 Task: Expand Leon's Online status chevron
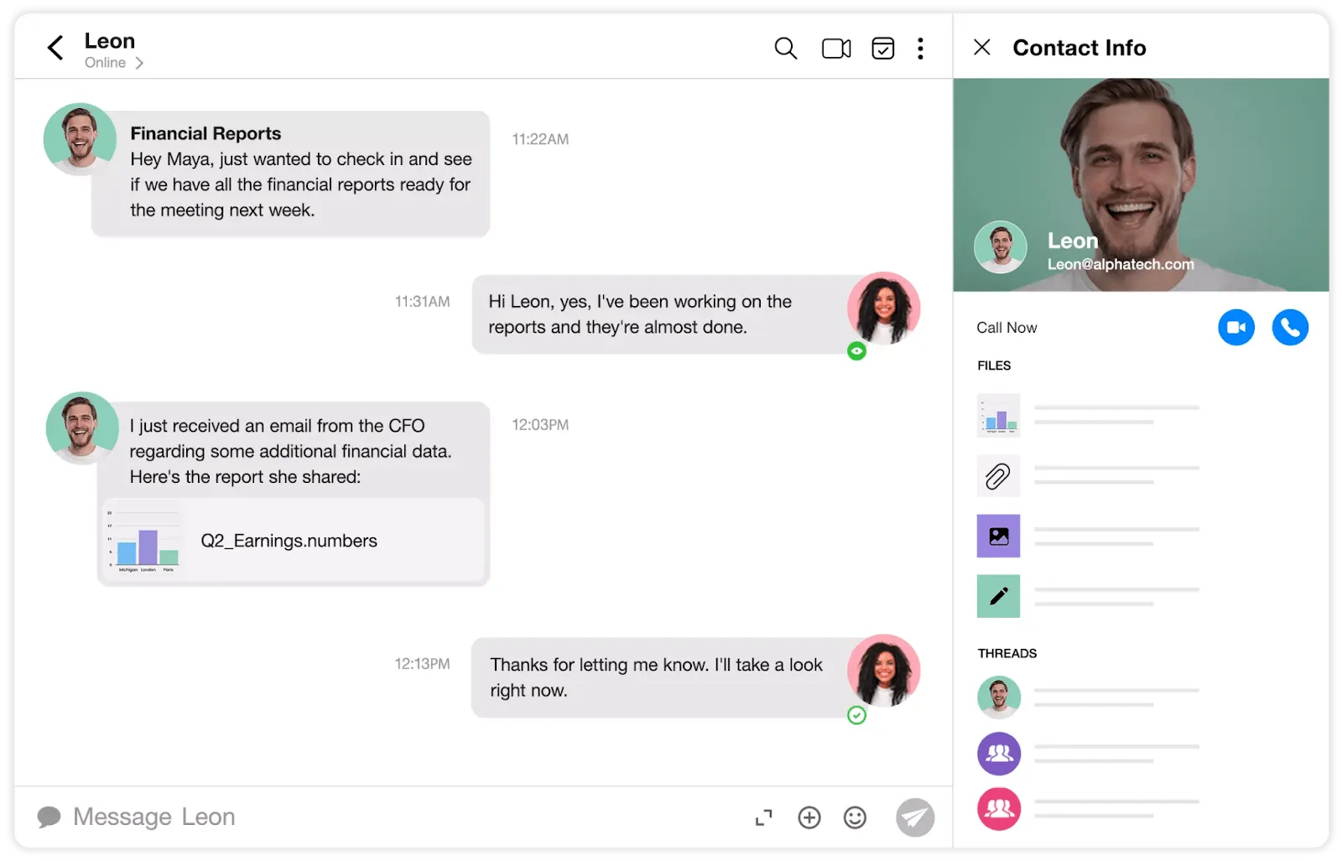[x=139, y=63]
